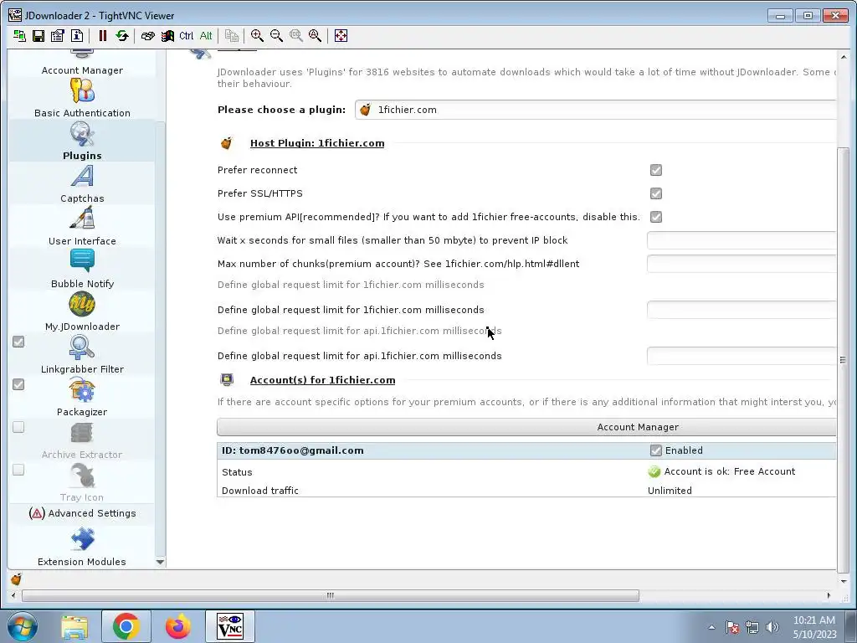Image resolution: width=857 pixels, height=643 pixels.
Task: Toggle the Prefer SSL/HTTPS checkbox
Action: [x=656, y=193]
